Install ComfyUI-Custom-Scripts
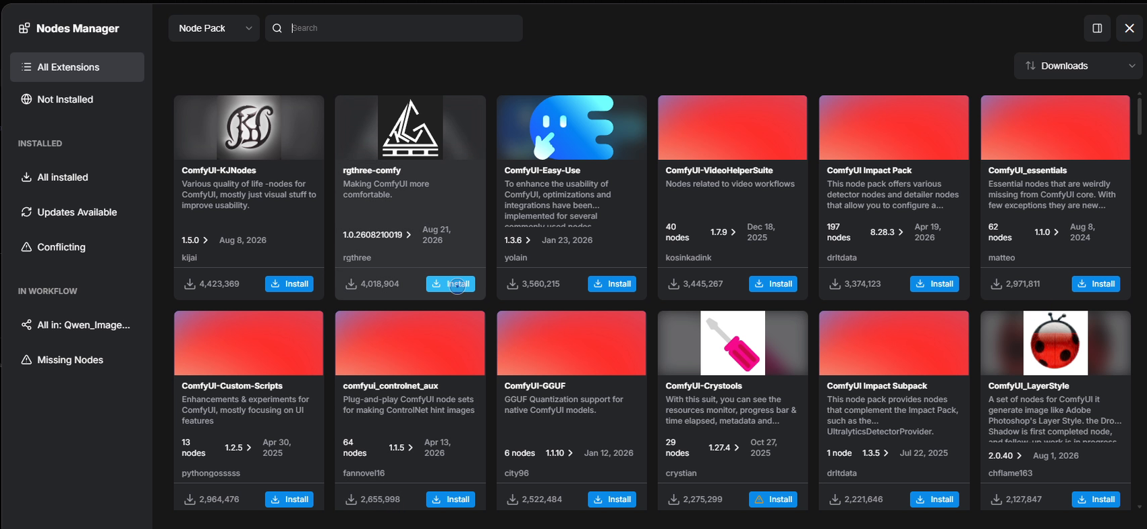Screen dimensions: 1147x529 click(289, 499)
